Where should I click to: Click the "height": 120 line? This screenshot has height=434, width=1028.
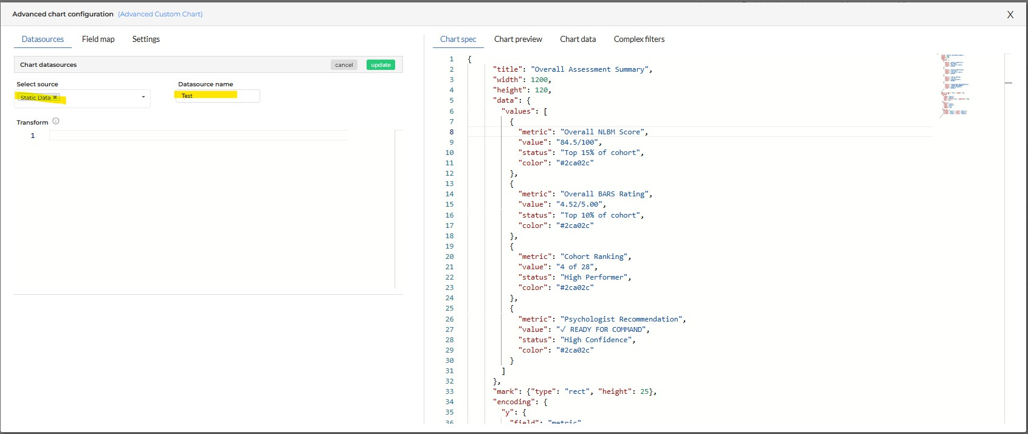coord(522,90)
